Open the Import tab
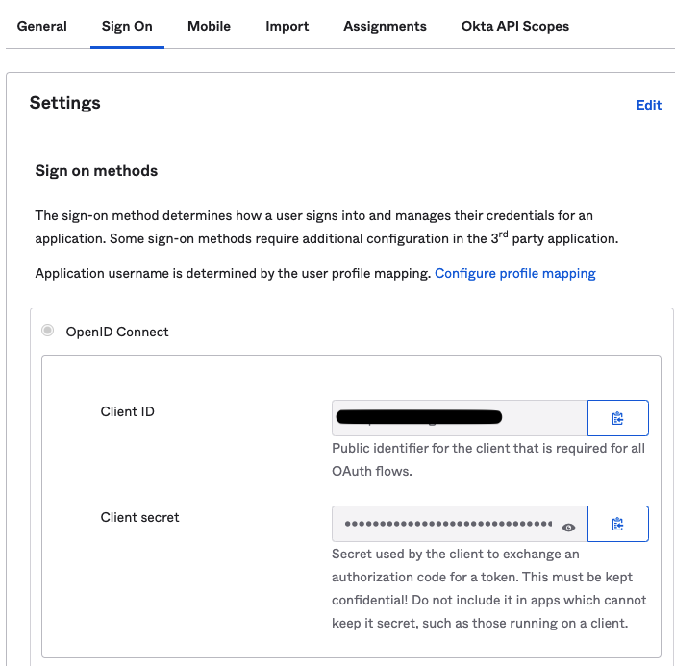 click(287, 26)
